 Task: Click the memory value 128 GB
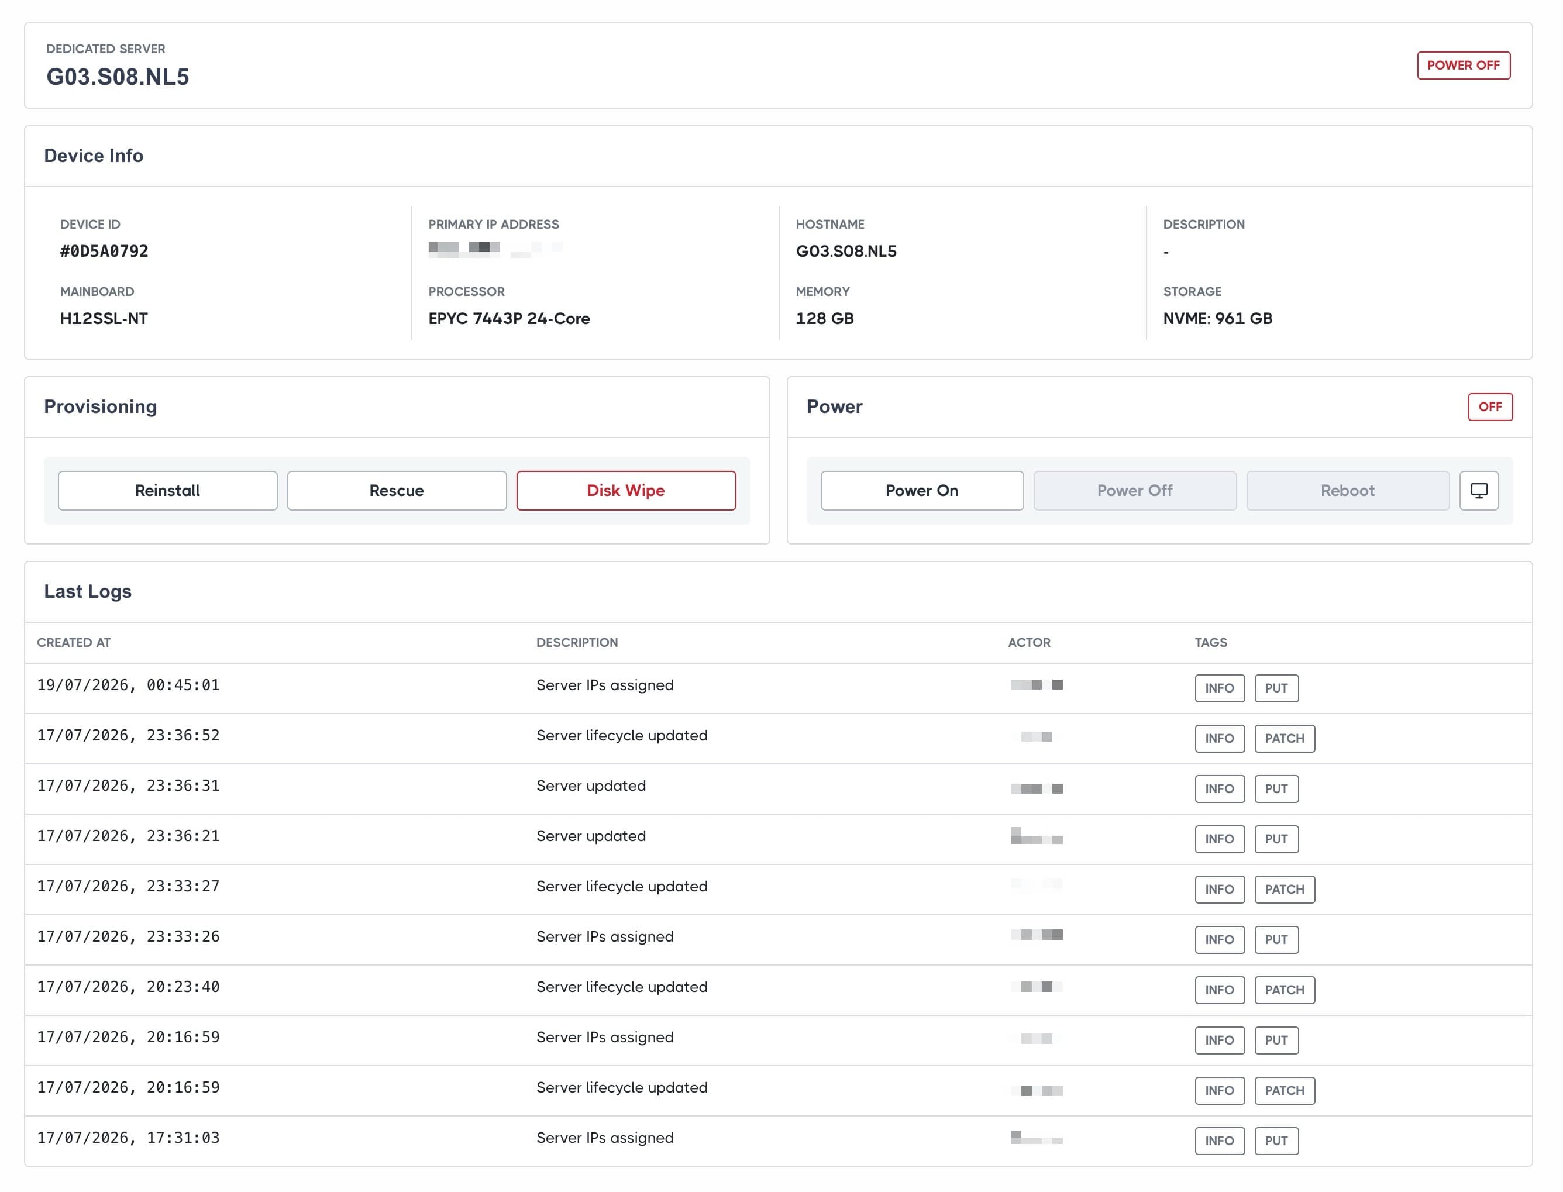coord(824,319)
